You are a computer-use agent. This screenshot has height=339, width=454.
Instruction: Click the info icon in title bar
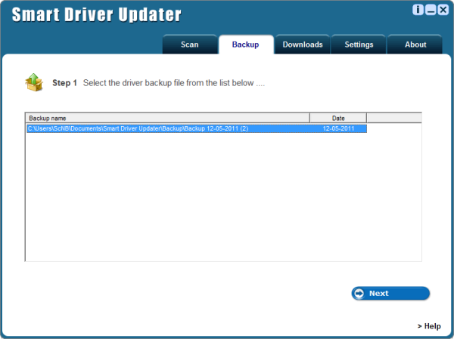[418, 10]
